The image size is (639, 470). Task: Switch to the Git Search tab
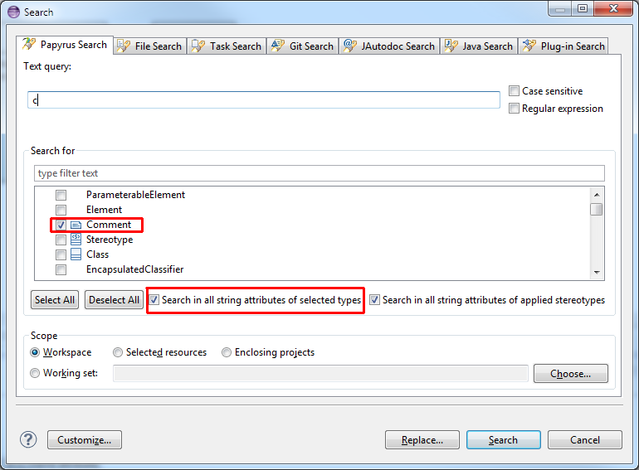[303, 46]
